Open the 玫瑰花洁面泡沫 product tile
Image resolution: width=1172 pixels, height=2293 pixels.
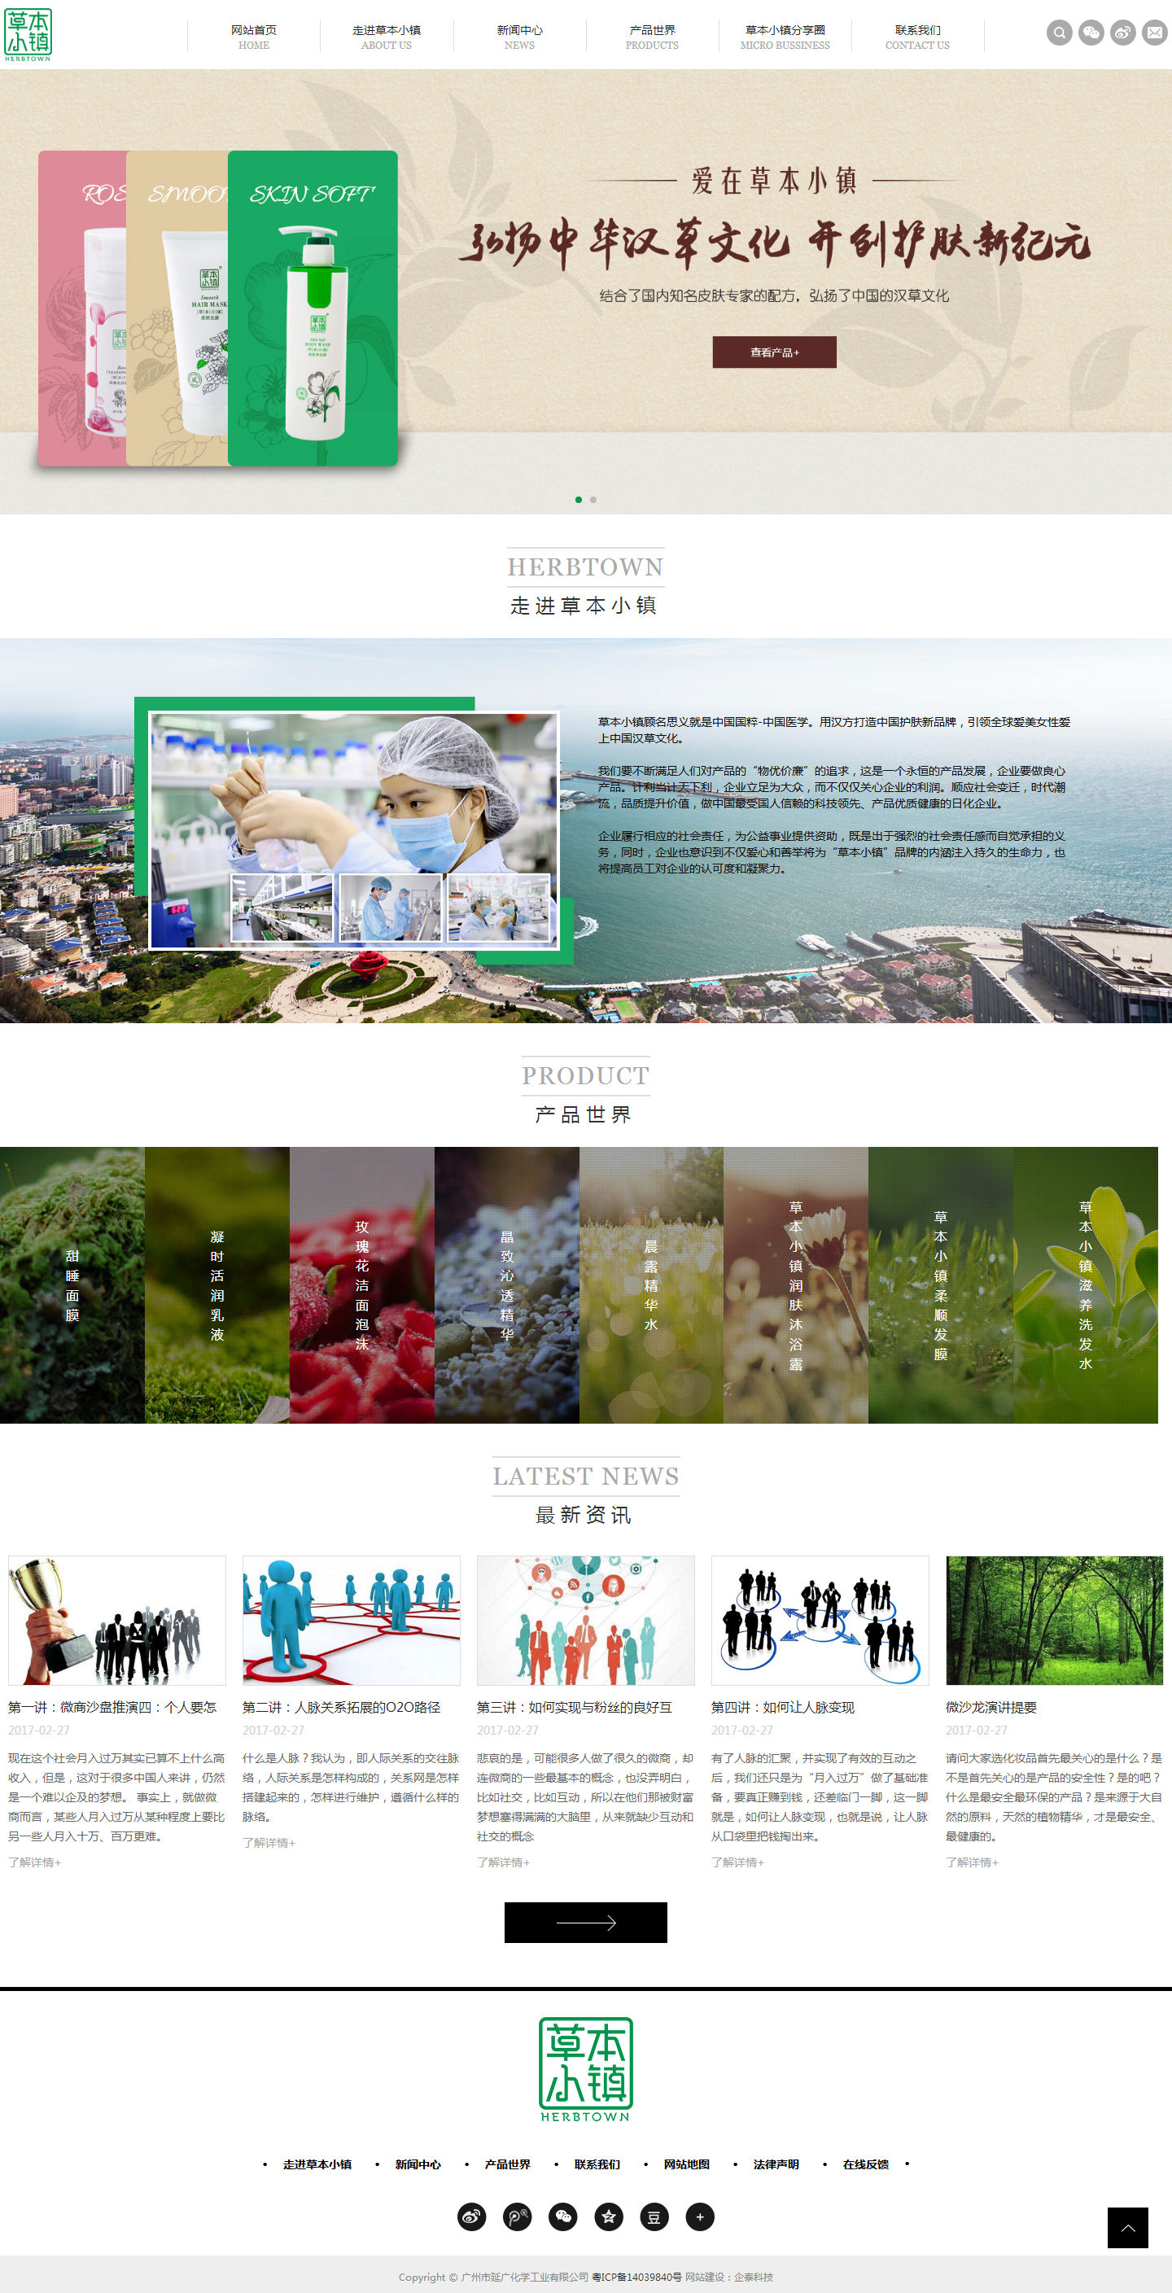click(361, 1284)
